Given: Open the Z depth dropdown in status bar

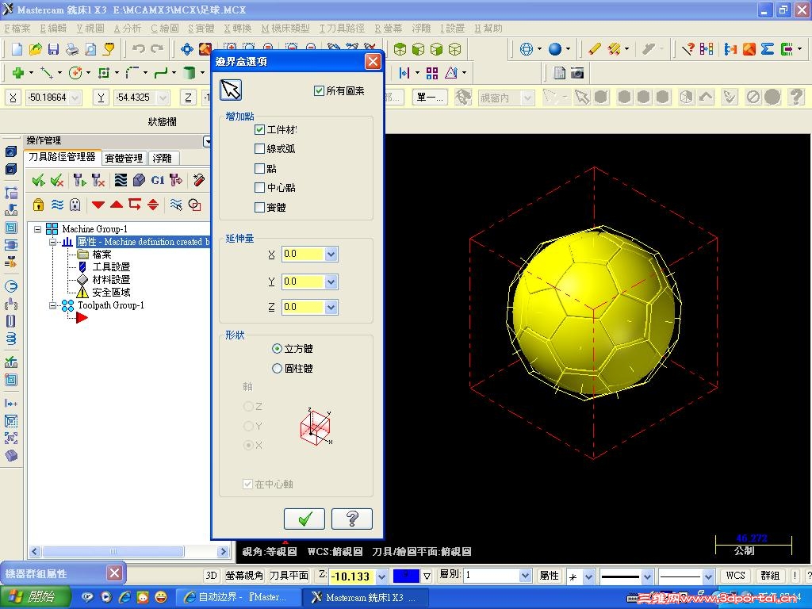Looking at the screenshot, I should (381, 576).
